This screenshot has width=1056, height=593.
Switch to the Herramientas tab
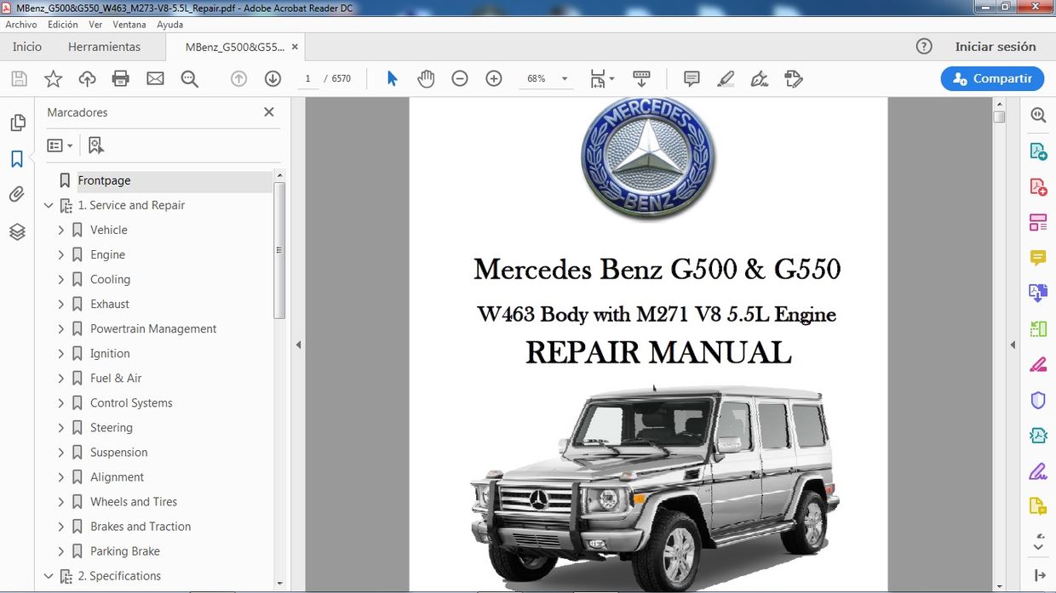105,47
